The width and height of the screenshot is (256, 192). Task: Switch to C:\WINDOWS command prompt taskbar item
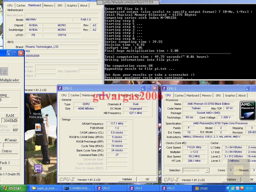79,188
